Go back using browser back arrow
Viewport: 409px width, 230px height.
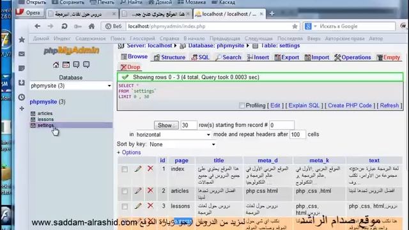click(37, 26)
